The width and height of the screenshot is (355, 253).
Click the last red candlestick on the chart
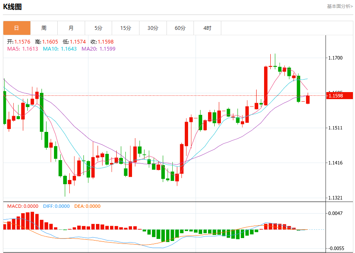point(308,100)
